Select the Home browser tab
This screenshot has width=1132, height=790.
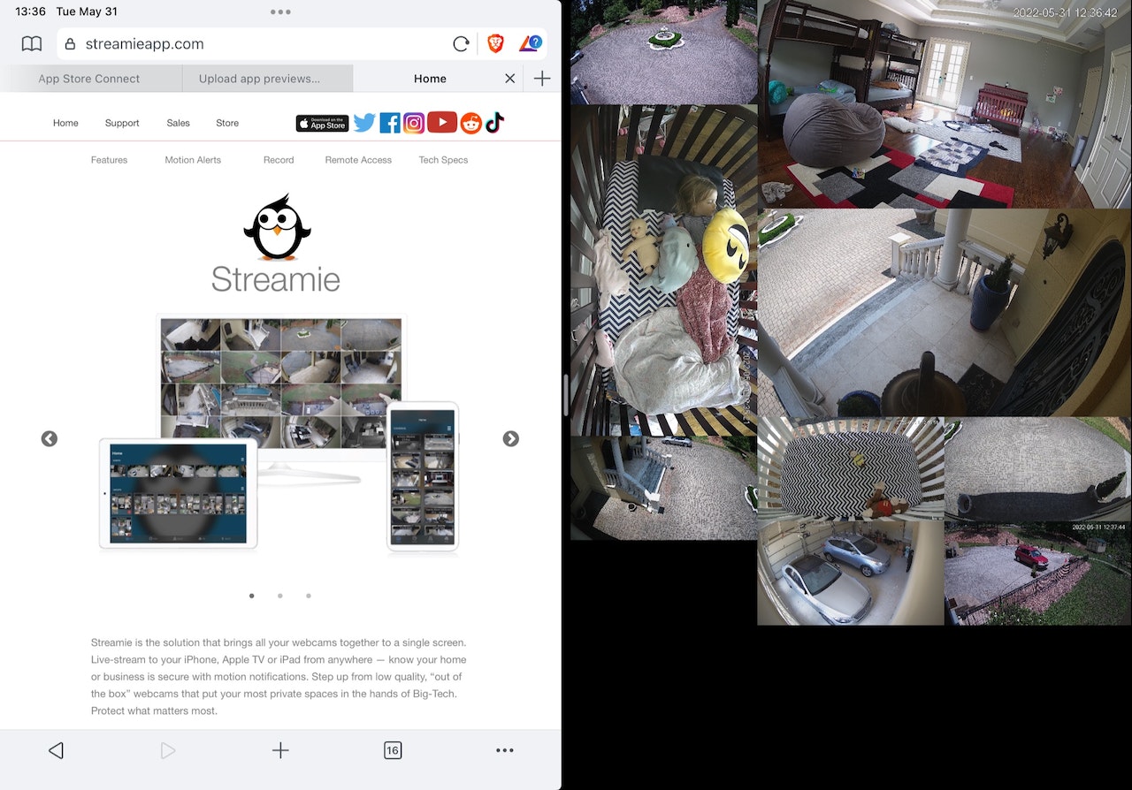coord(430,79)
